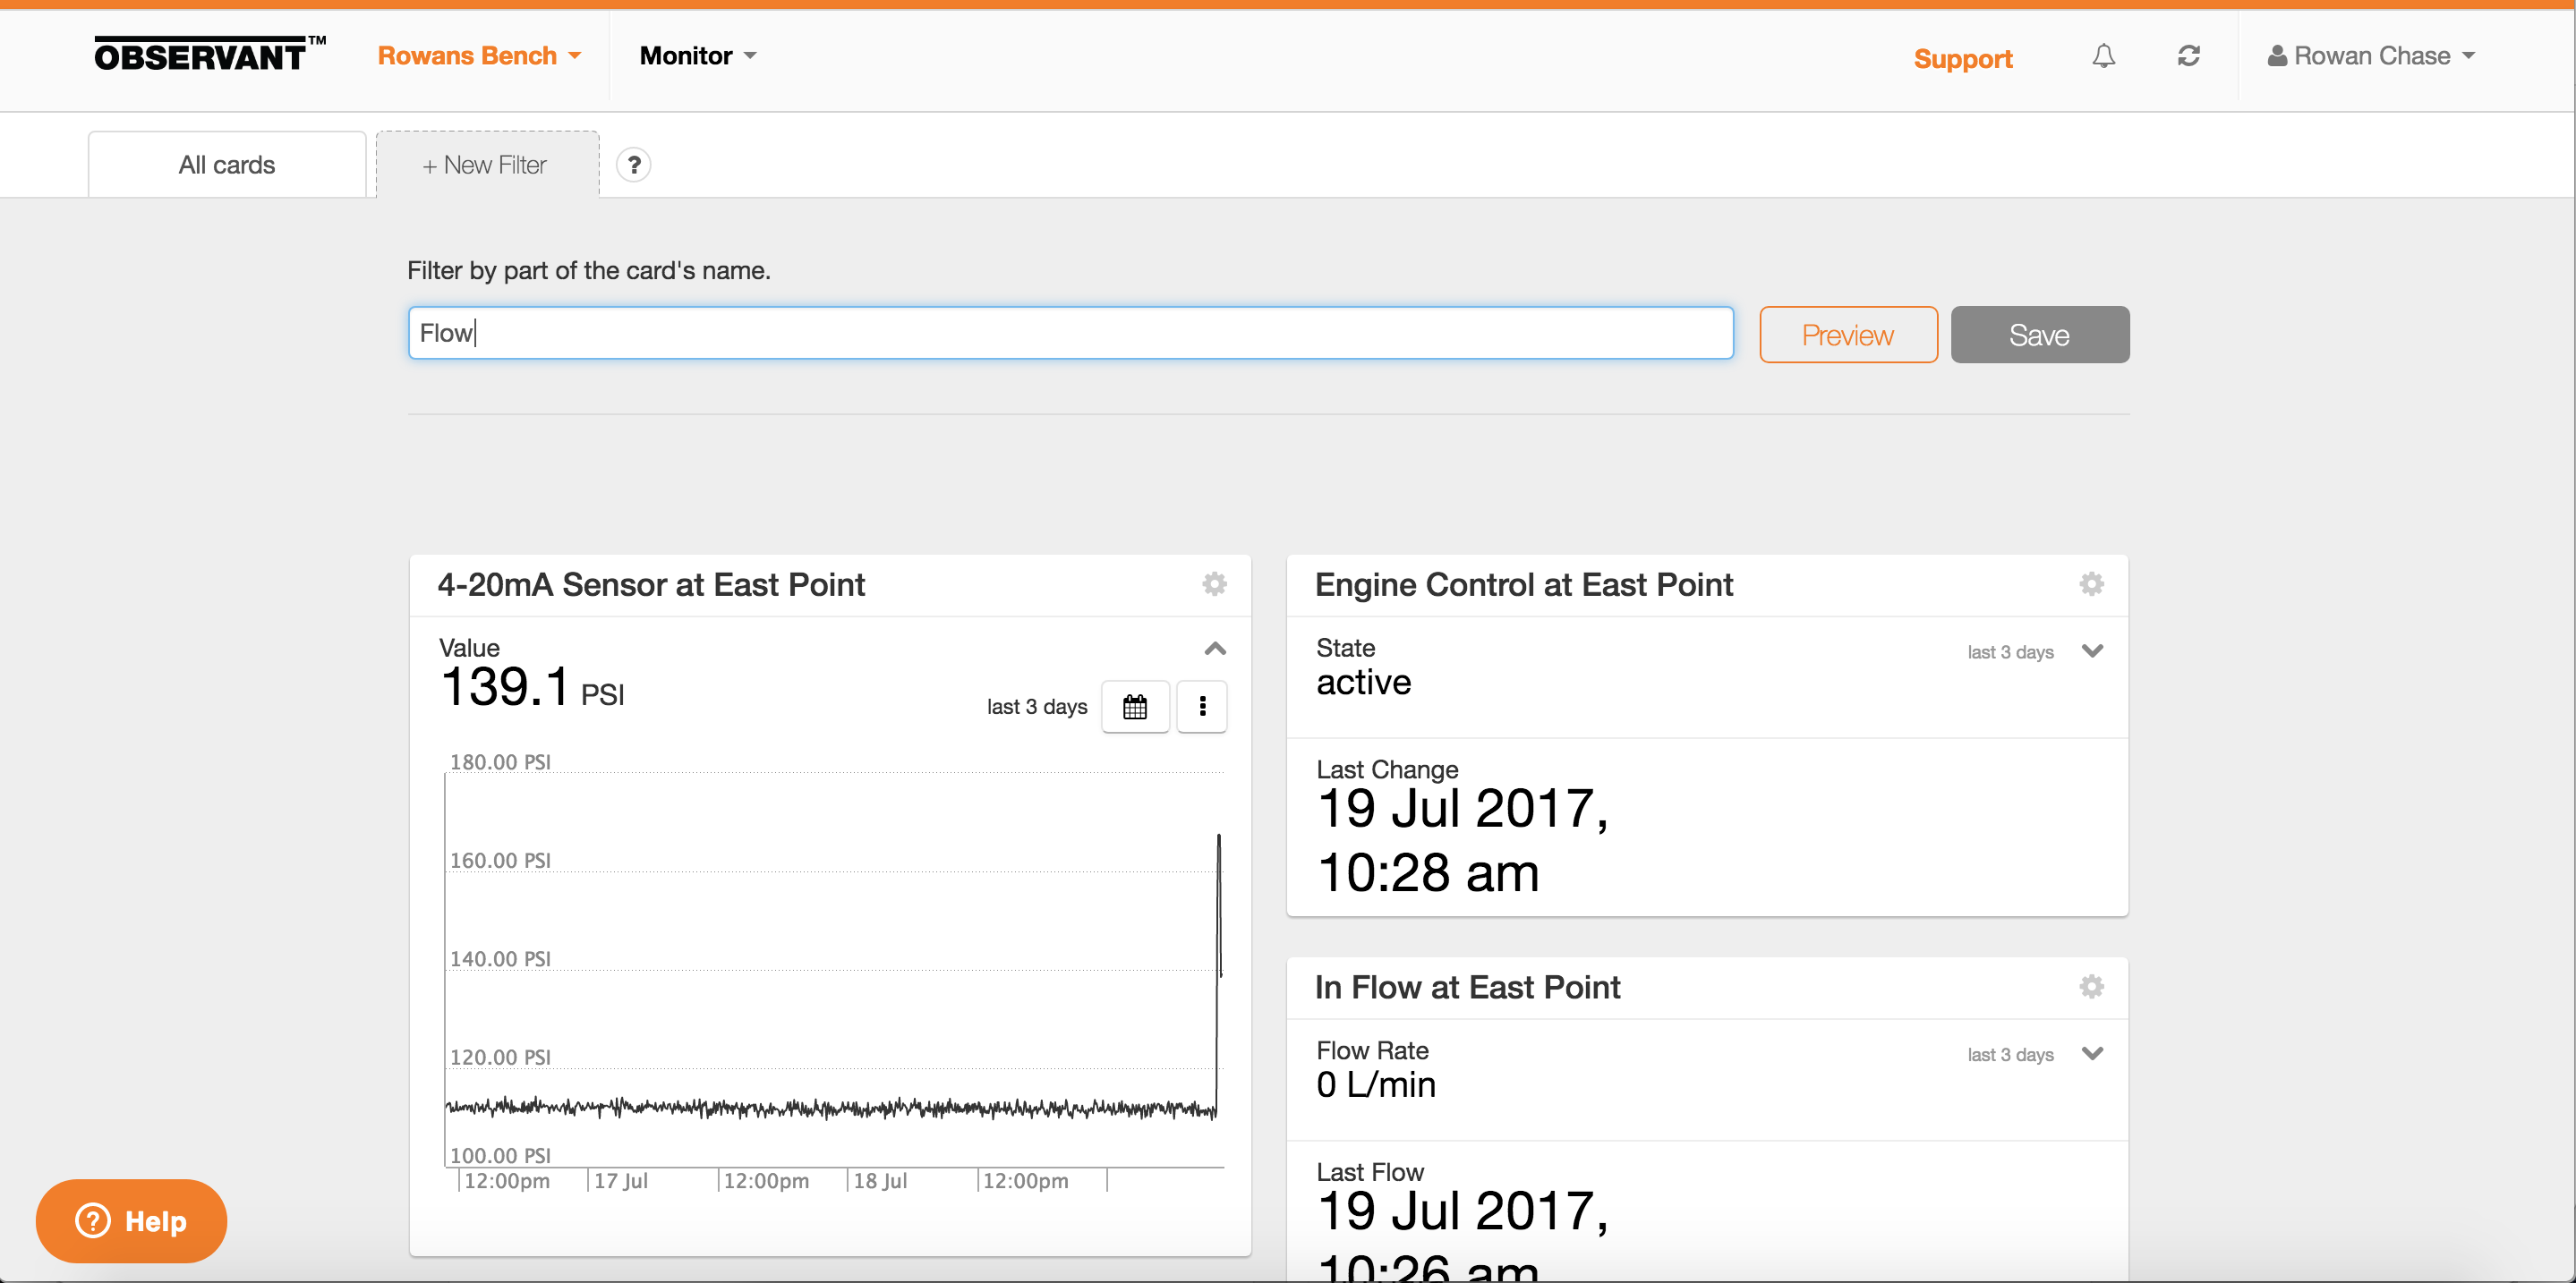2576x1283 pixels.
Task: Click the three-dot chart options button
Action: (x=1202, y=707)
